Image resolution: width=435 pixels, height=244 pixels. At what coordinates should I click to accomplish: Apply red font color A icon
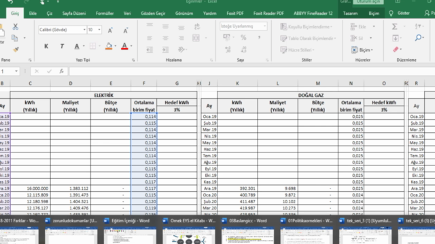tap(124, 46)
